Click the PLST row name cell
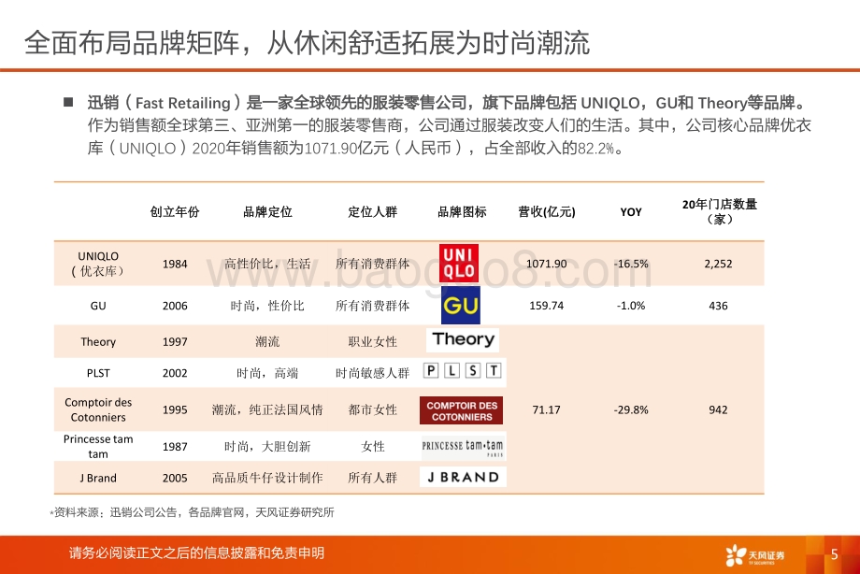This screenshot has height=574, width=860. tap(98, 373)
